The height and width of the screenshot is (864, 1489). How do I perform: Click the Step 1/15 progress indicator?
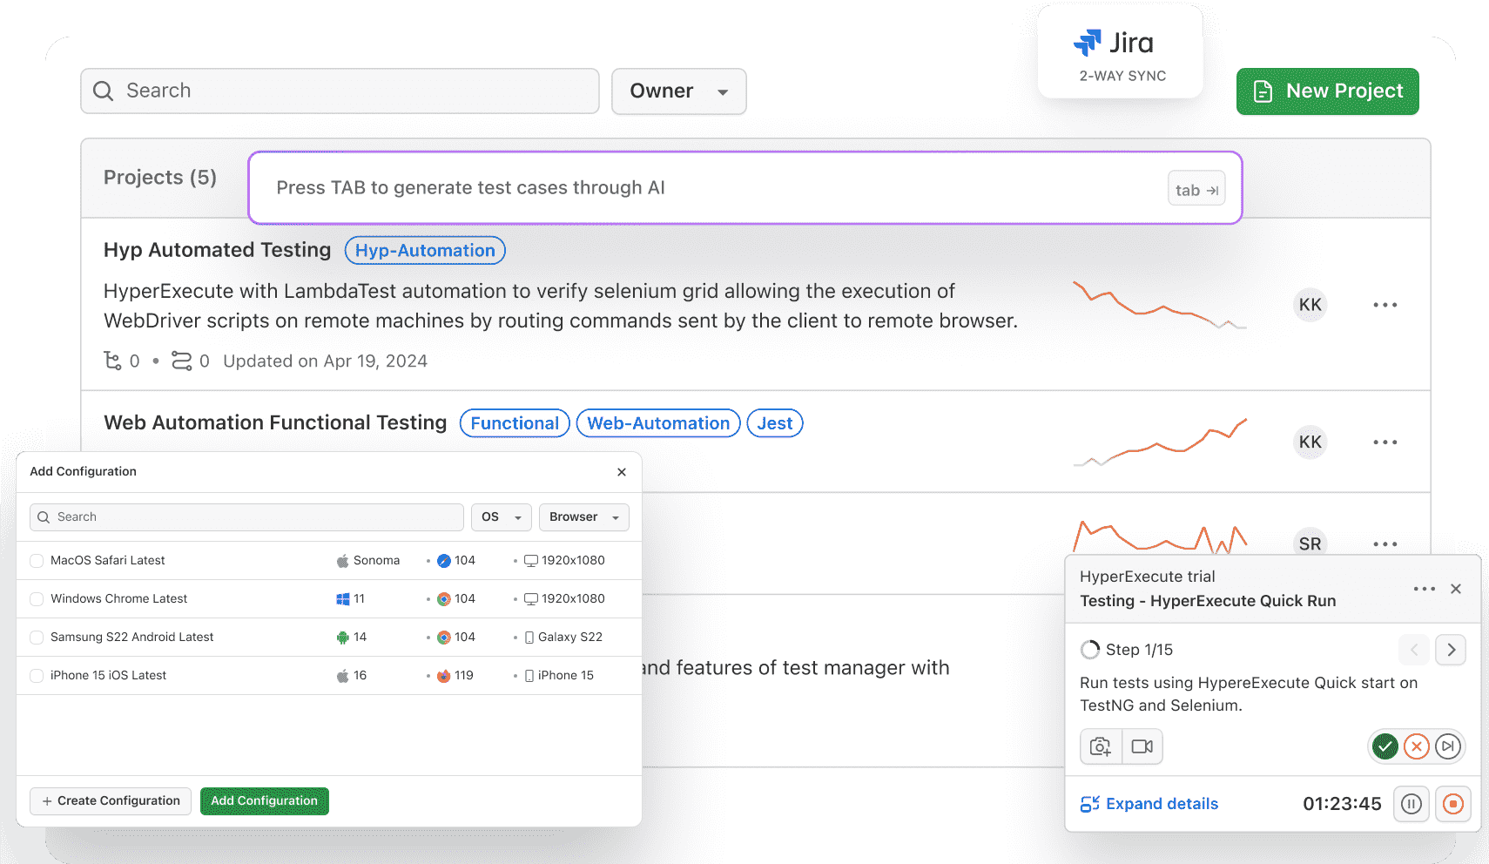click(1127, 650)
